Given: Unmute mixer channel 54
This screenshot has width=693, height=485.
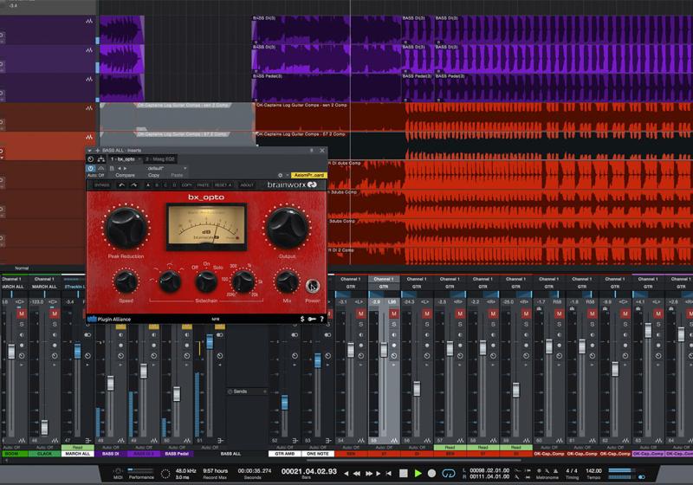Looking at the screenshot, I should (360, 314).
